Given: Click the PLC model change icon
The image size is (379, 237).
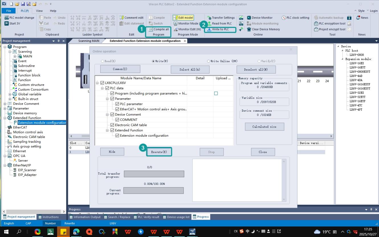Looking at the screenshot, I should 7,18.
